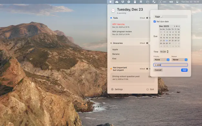Click the blue Add button
The image size is (202, 126).
184,70
